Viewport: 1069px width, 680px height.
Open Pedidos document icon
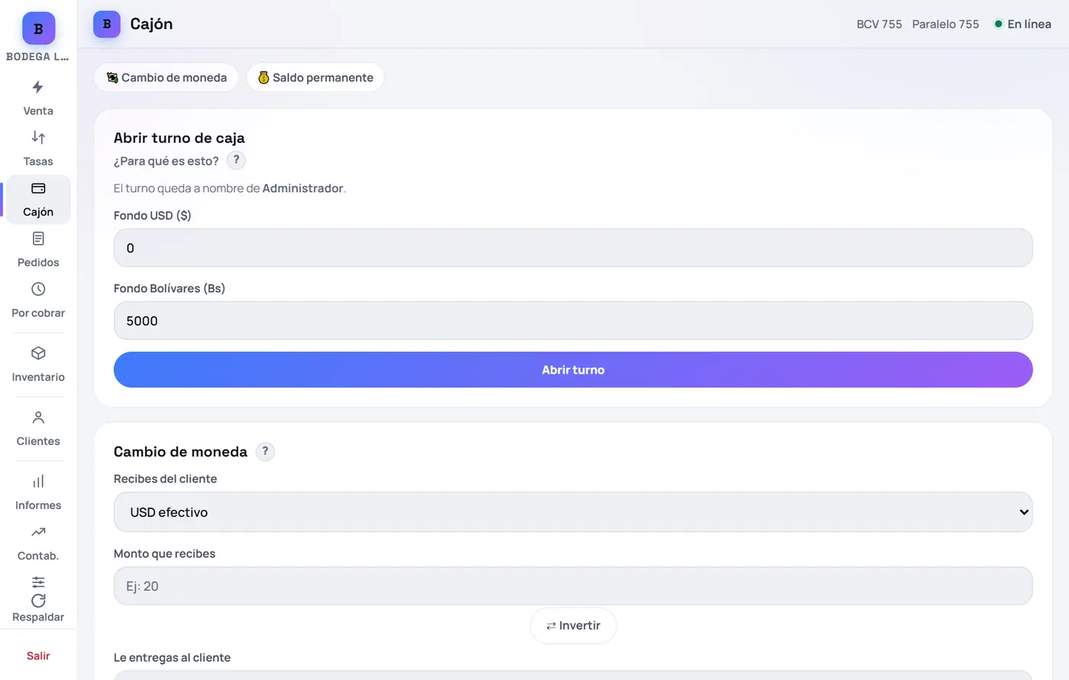click(38, 239)
